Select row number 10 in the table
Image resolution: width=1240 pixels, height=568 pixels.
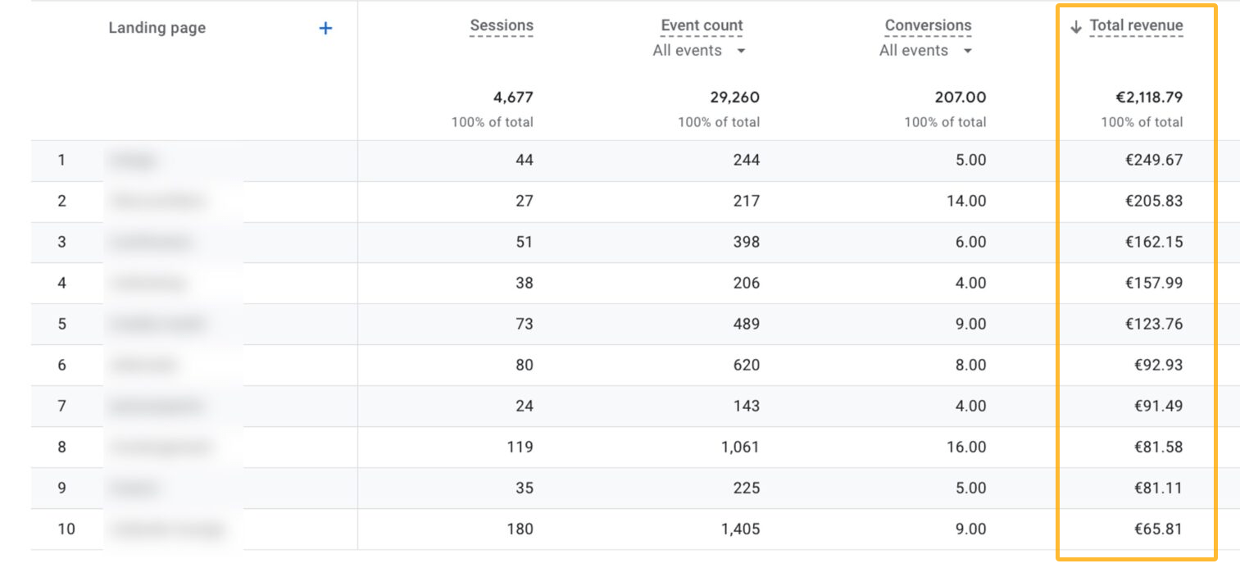(x=66, y=529)
